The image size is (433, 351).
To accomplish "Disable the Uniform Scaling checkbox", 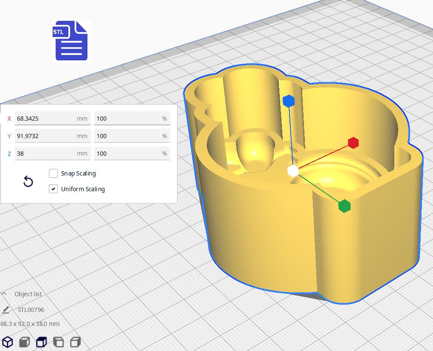I will pyautogui.click(x=53, y=189).
